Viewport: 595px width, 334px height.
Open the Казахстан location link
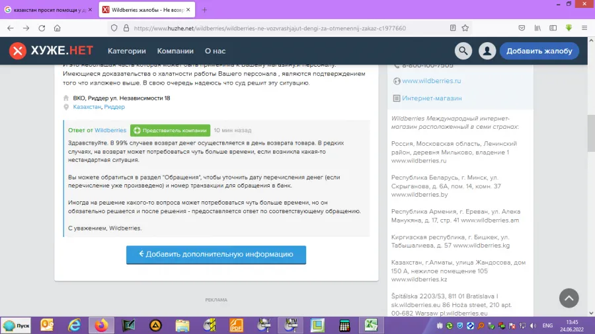pos(87,107)
